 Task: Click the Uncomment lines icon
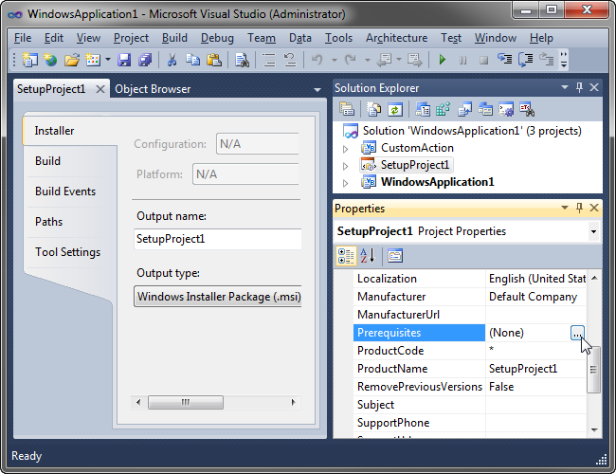tap(290, 60)
